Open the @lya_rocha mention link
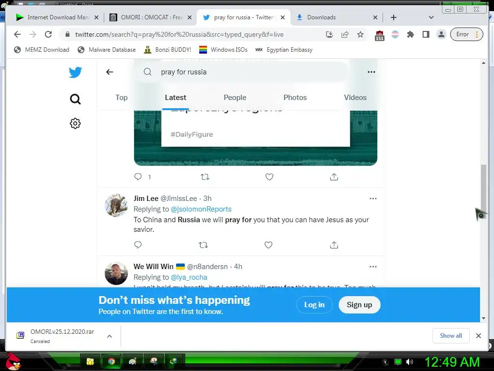Image resolution: width=494 pixels, height=371 pixels. coord(189,277)
